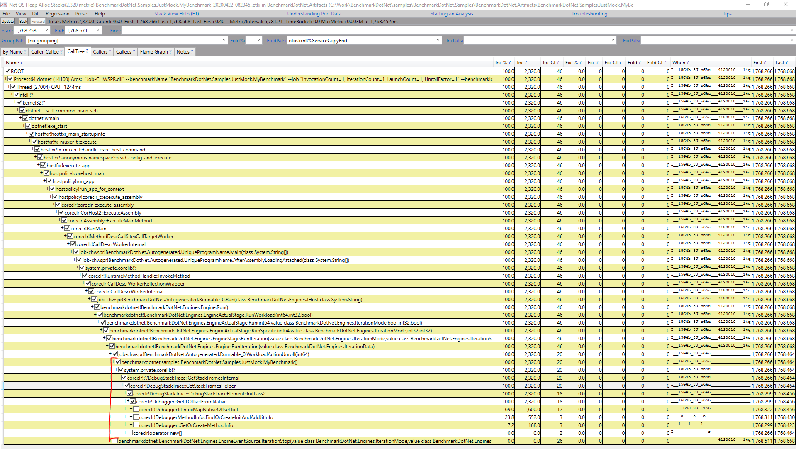Open the Regression menu
Viewport: 796px width, 449px height.
point(57,13)
